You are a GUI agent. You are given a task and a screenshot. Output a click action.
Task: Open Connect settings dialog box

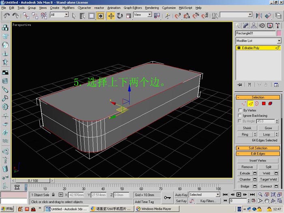tap(276, 186)
